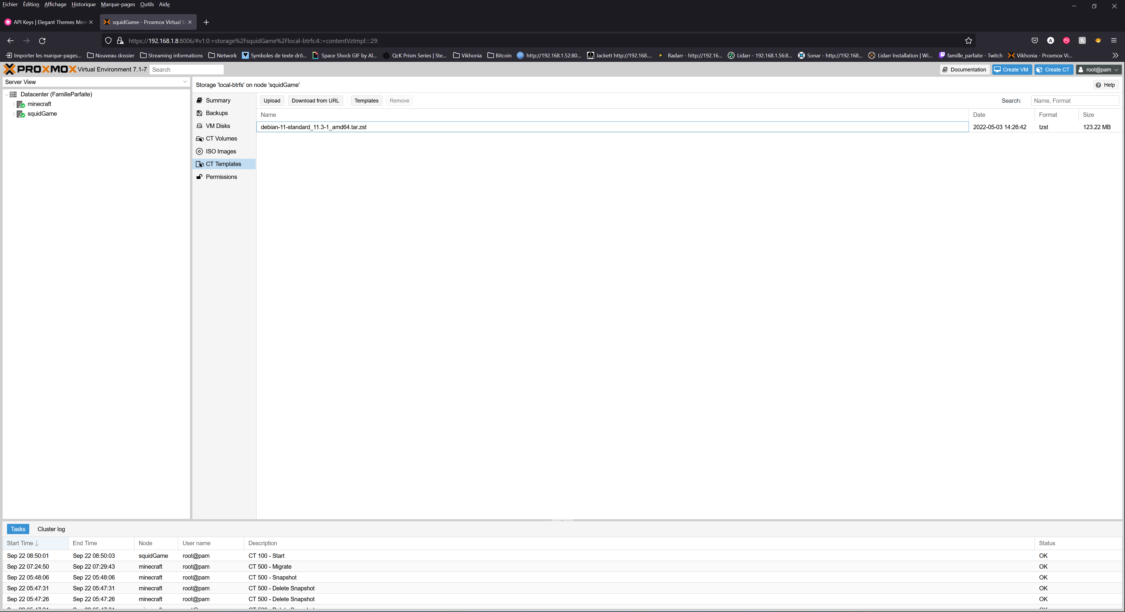The width and height of the screenshot is (1125, 612).
Task: Click the shield tracking protection icon
Action: (108, 40)
